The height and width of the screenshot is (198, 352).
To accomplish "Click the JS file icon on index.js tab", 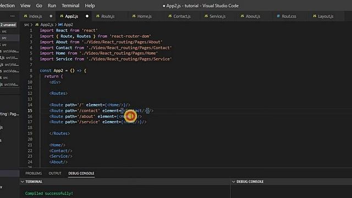I will click(x=25, y=16).
